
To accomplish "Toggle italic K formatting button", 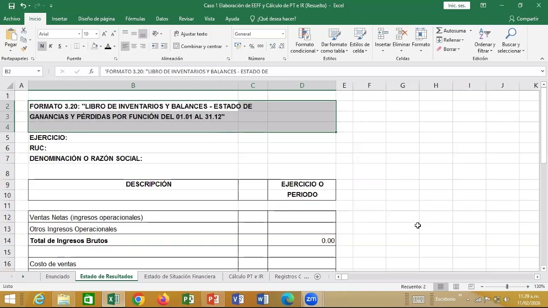I will pos(51,46).
